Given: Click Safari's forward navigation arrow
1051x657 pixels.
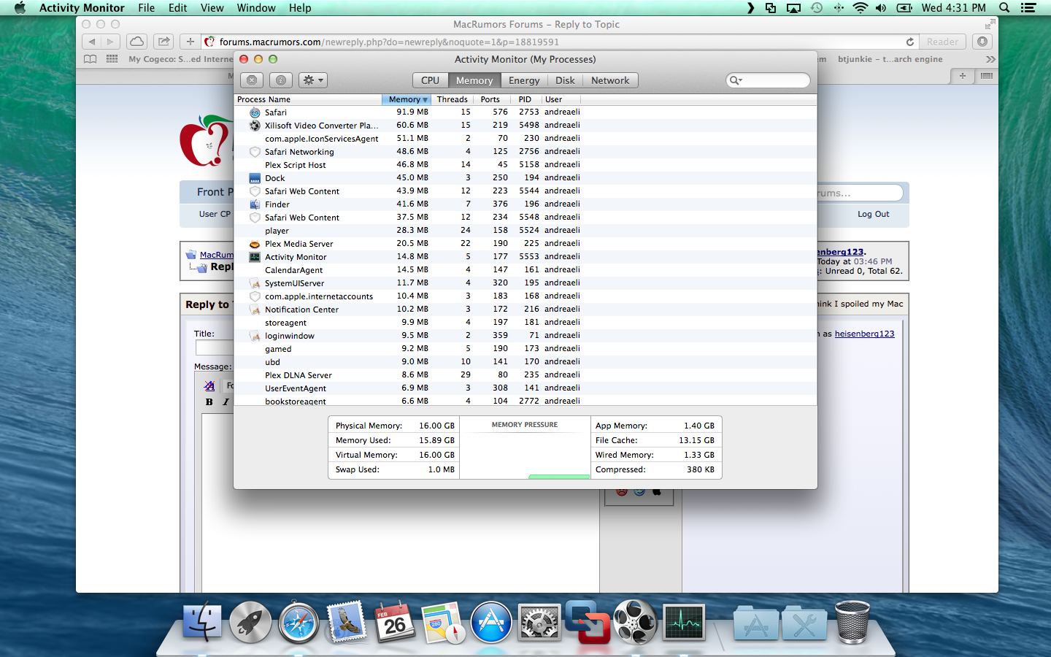Looking at the screenshot, I should coord(111,42).
